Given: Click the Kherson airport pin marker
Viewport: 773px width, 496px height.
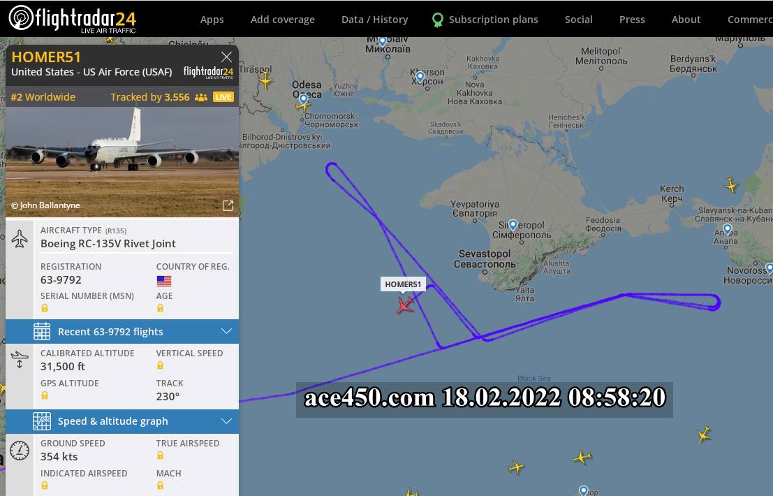Looking at the screenshot, I should pos(420,77).
